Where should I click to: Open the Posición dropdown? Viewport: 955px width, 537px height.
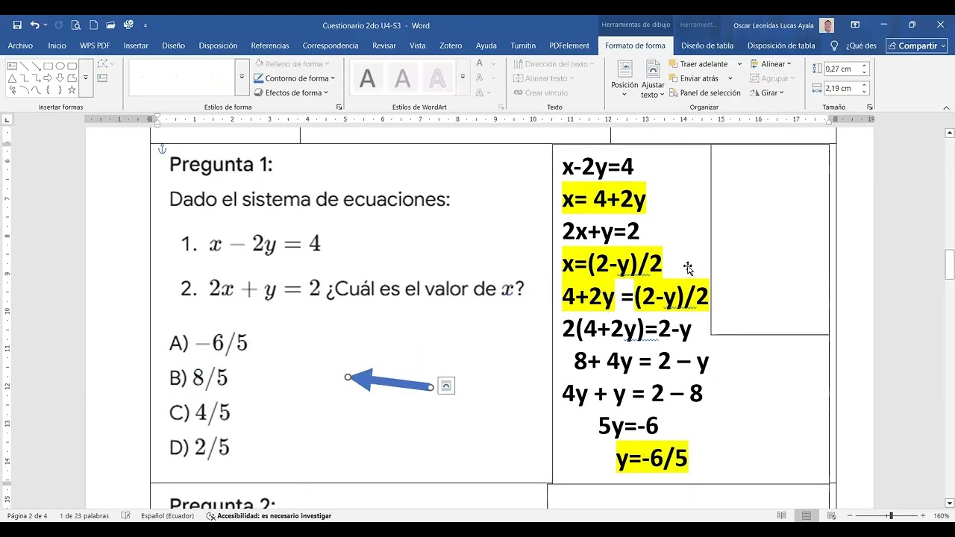coord(624,79)
